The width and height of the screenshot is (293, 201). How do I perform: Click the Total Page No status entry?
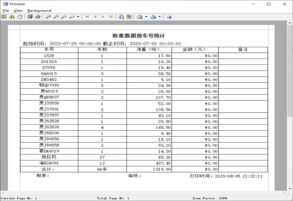113,198
